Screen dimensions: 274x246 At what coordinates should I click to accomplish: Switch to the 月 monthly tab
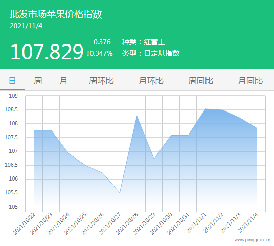[x=63, y=81]
